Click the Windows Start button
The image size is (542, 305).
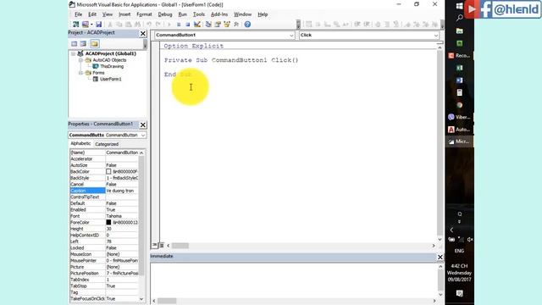tap(459, 6)
